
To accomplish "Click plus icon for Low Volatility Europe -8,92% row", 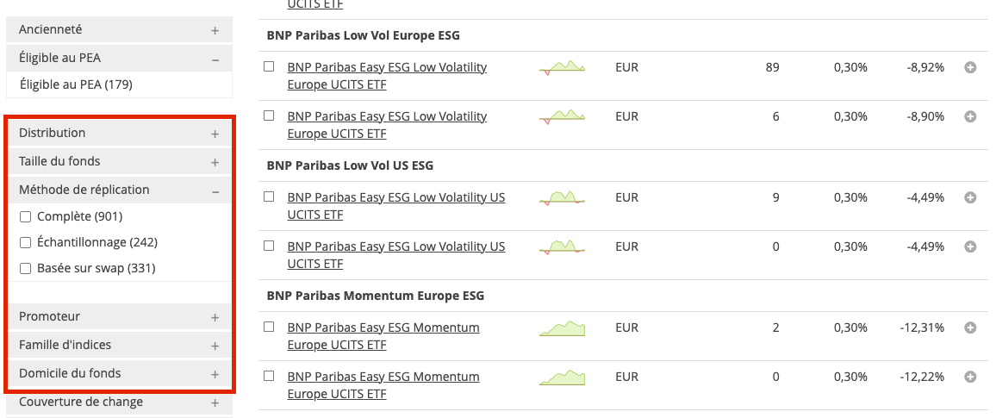I will pos(970,67).
